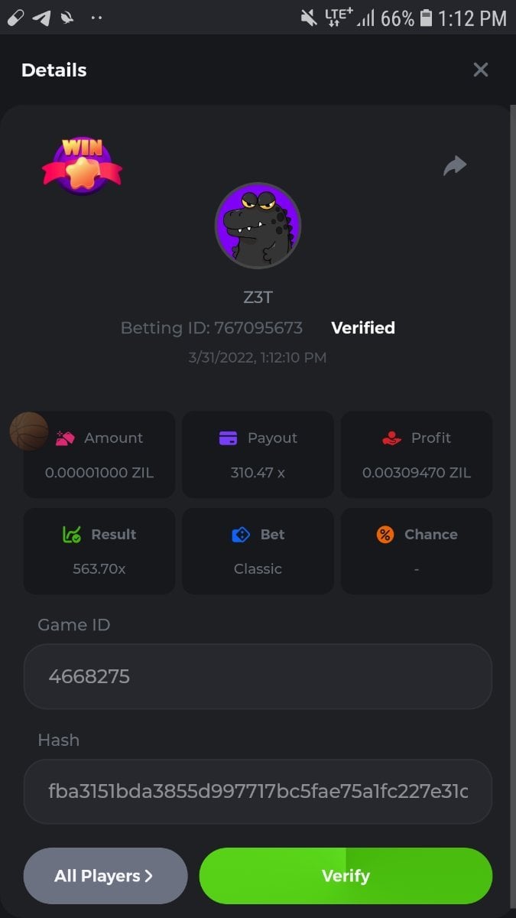
Task: Tap the Telegram status bar icon
Action: coord(41,17)
